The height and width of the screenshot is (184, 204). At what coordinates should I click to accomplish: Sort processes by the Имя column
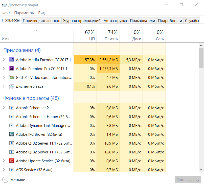click(37, 36)
